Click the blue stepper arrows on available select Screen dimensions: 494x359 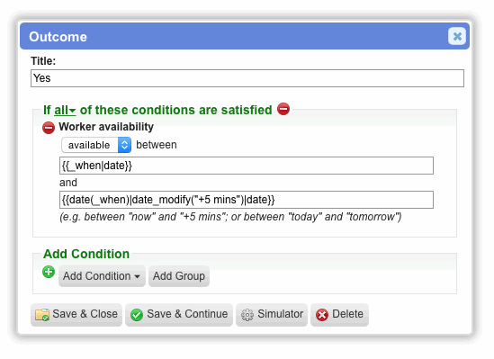125,145
